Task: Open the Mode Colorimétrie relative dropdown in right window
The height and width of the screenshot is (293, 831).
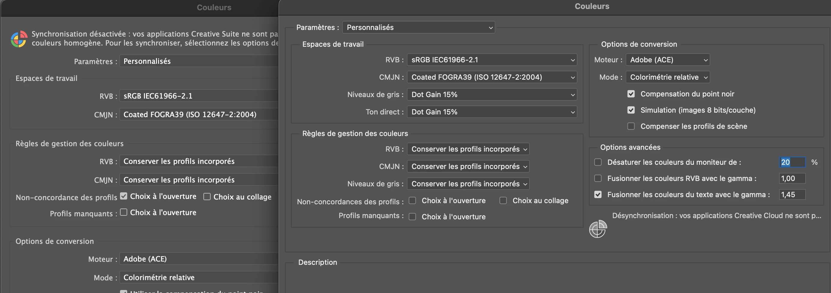Action: click(x=668, y=77)
